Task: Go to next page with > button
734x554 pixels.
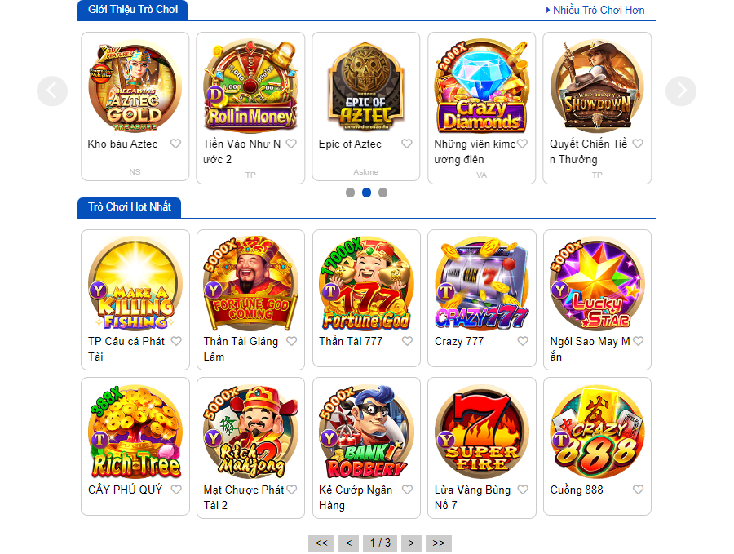Action: 412,543
